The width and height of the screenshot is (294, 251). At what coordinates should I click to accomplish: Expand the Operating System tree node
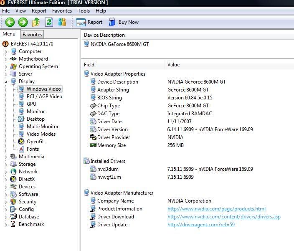(x=6, y=67)
